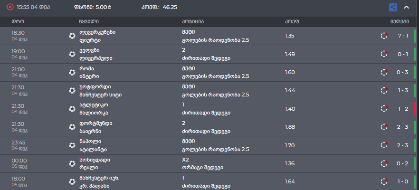Image resolution: width=419 pixels, height=190 pixels.
Task: Click soccer ball icon for რომა vs ინტერი
Action: pos(72,73)
